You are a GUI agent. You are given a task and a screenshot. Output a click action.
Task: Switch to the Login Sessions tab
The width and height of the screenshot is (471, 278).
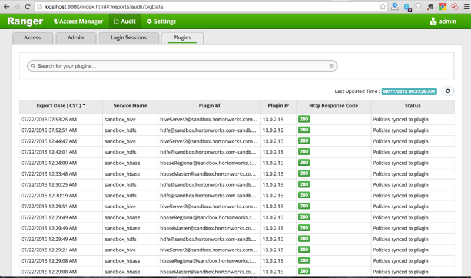tap(128, 38)
